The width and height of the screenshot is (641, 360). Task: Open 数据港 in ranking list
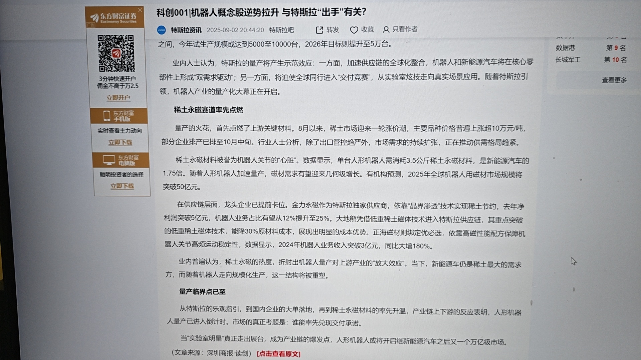click(x=565, y=48)
